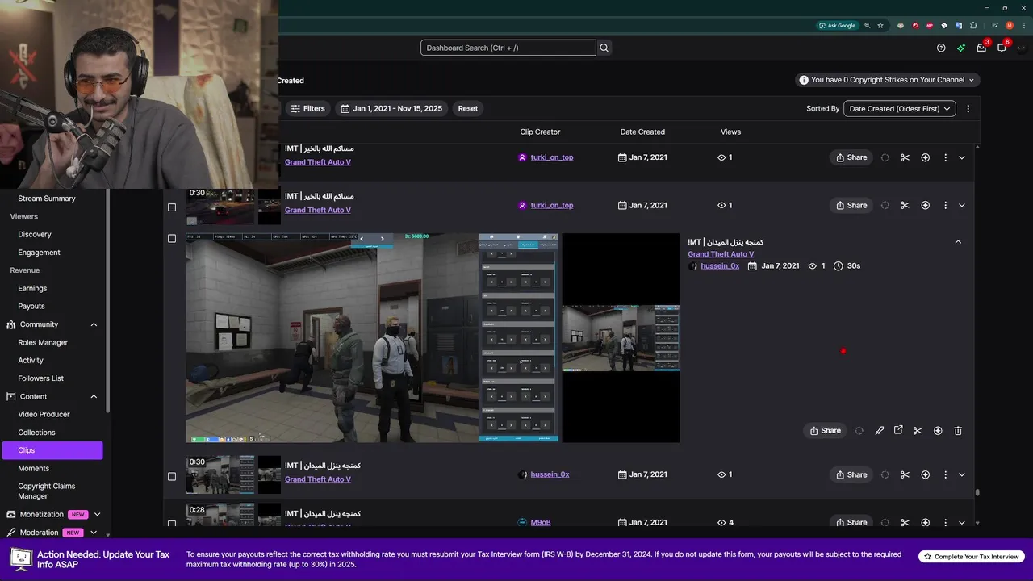The height and width of the screenshot is (581, 1033).
Task: Click Share in the expanded clip panel
Action: click(826, 431)
